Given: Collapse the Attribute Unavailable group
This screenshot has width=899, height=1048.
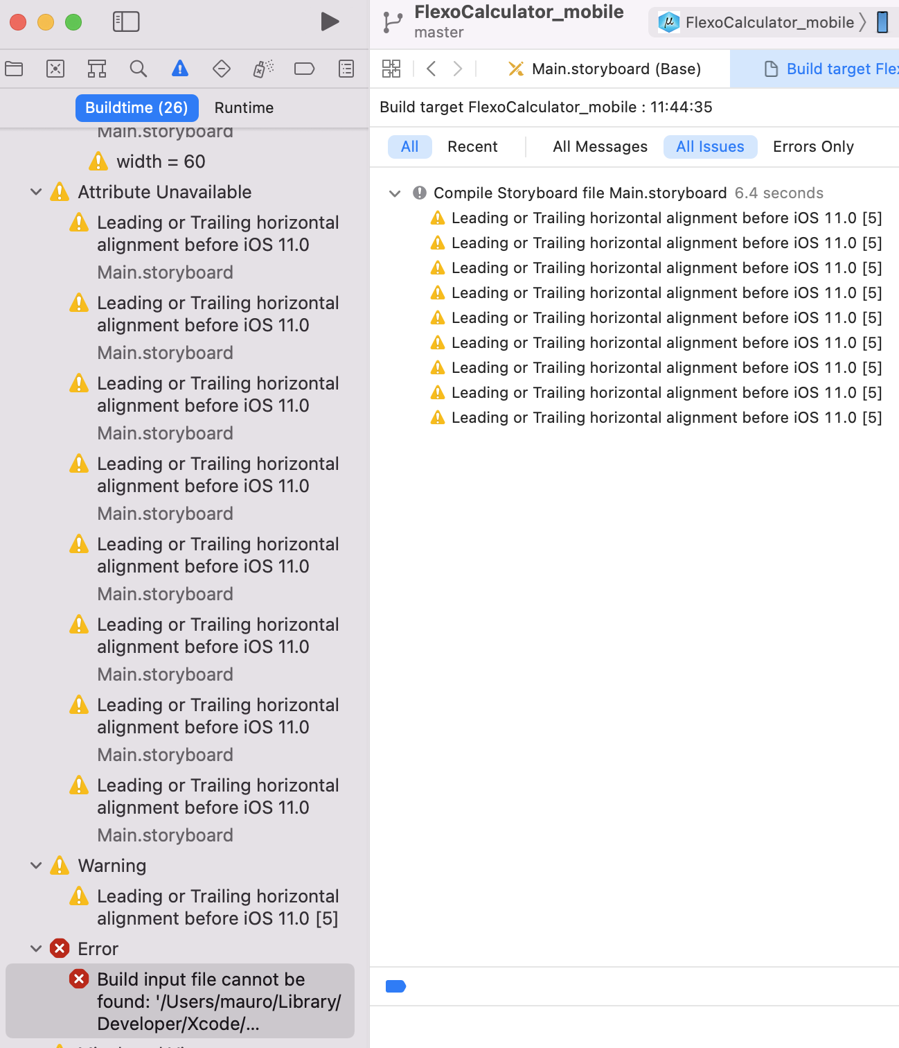Looking at the screenshot, I should 36,192.
